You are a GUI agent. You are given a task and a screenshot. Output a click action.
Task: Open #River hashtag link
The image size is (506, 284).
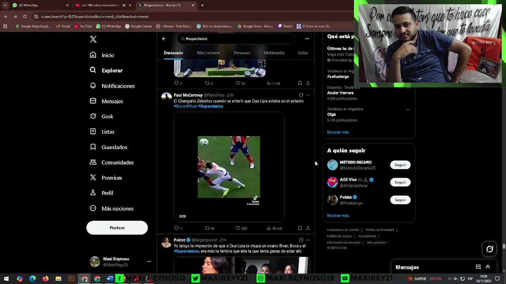(x=191, y=106)
